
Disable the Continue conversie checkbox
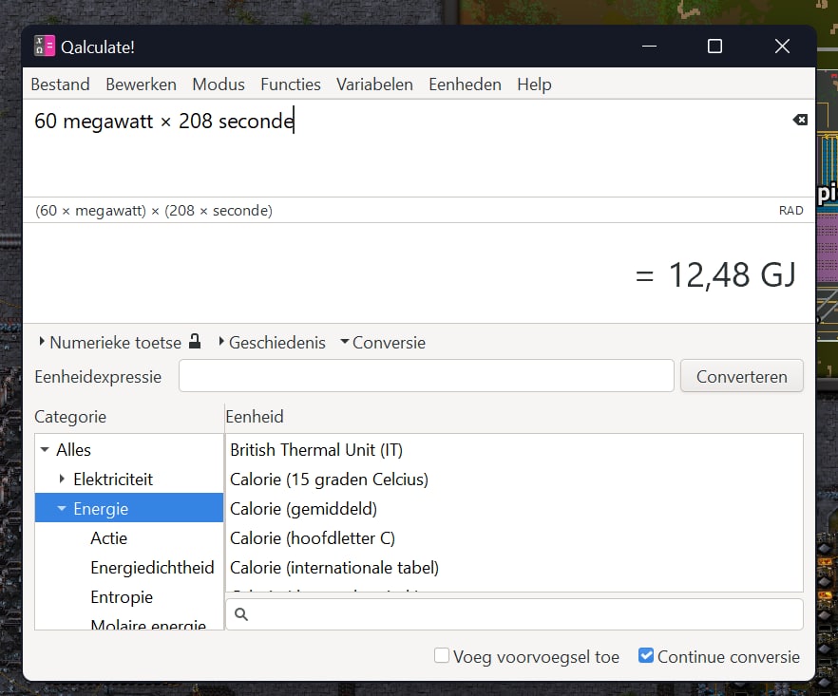click(x=646, y=656)
